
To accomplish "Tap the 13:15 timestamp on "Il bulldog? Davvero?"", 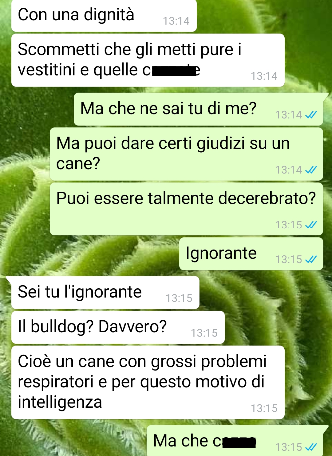I will 204,333.
